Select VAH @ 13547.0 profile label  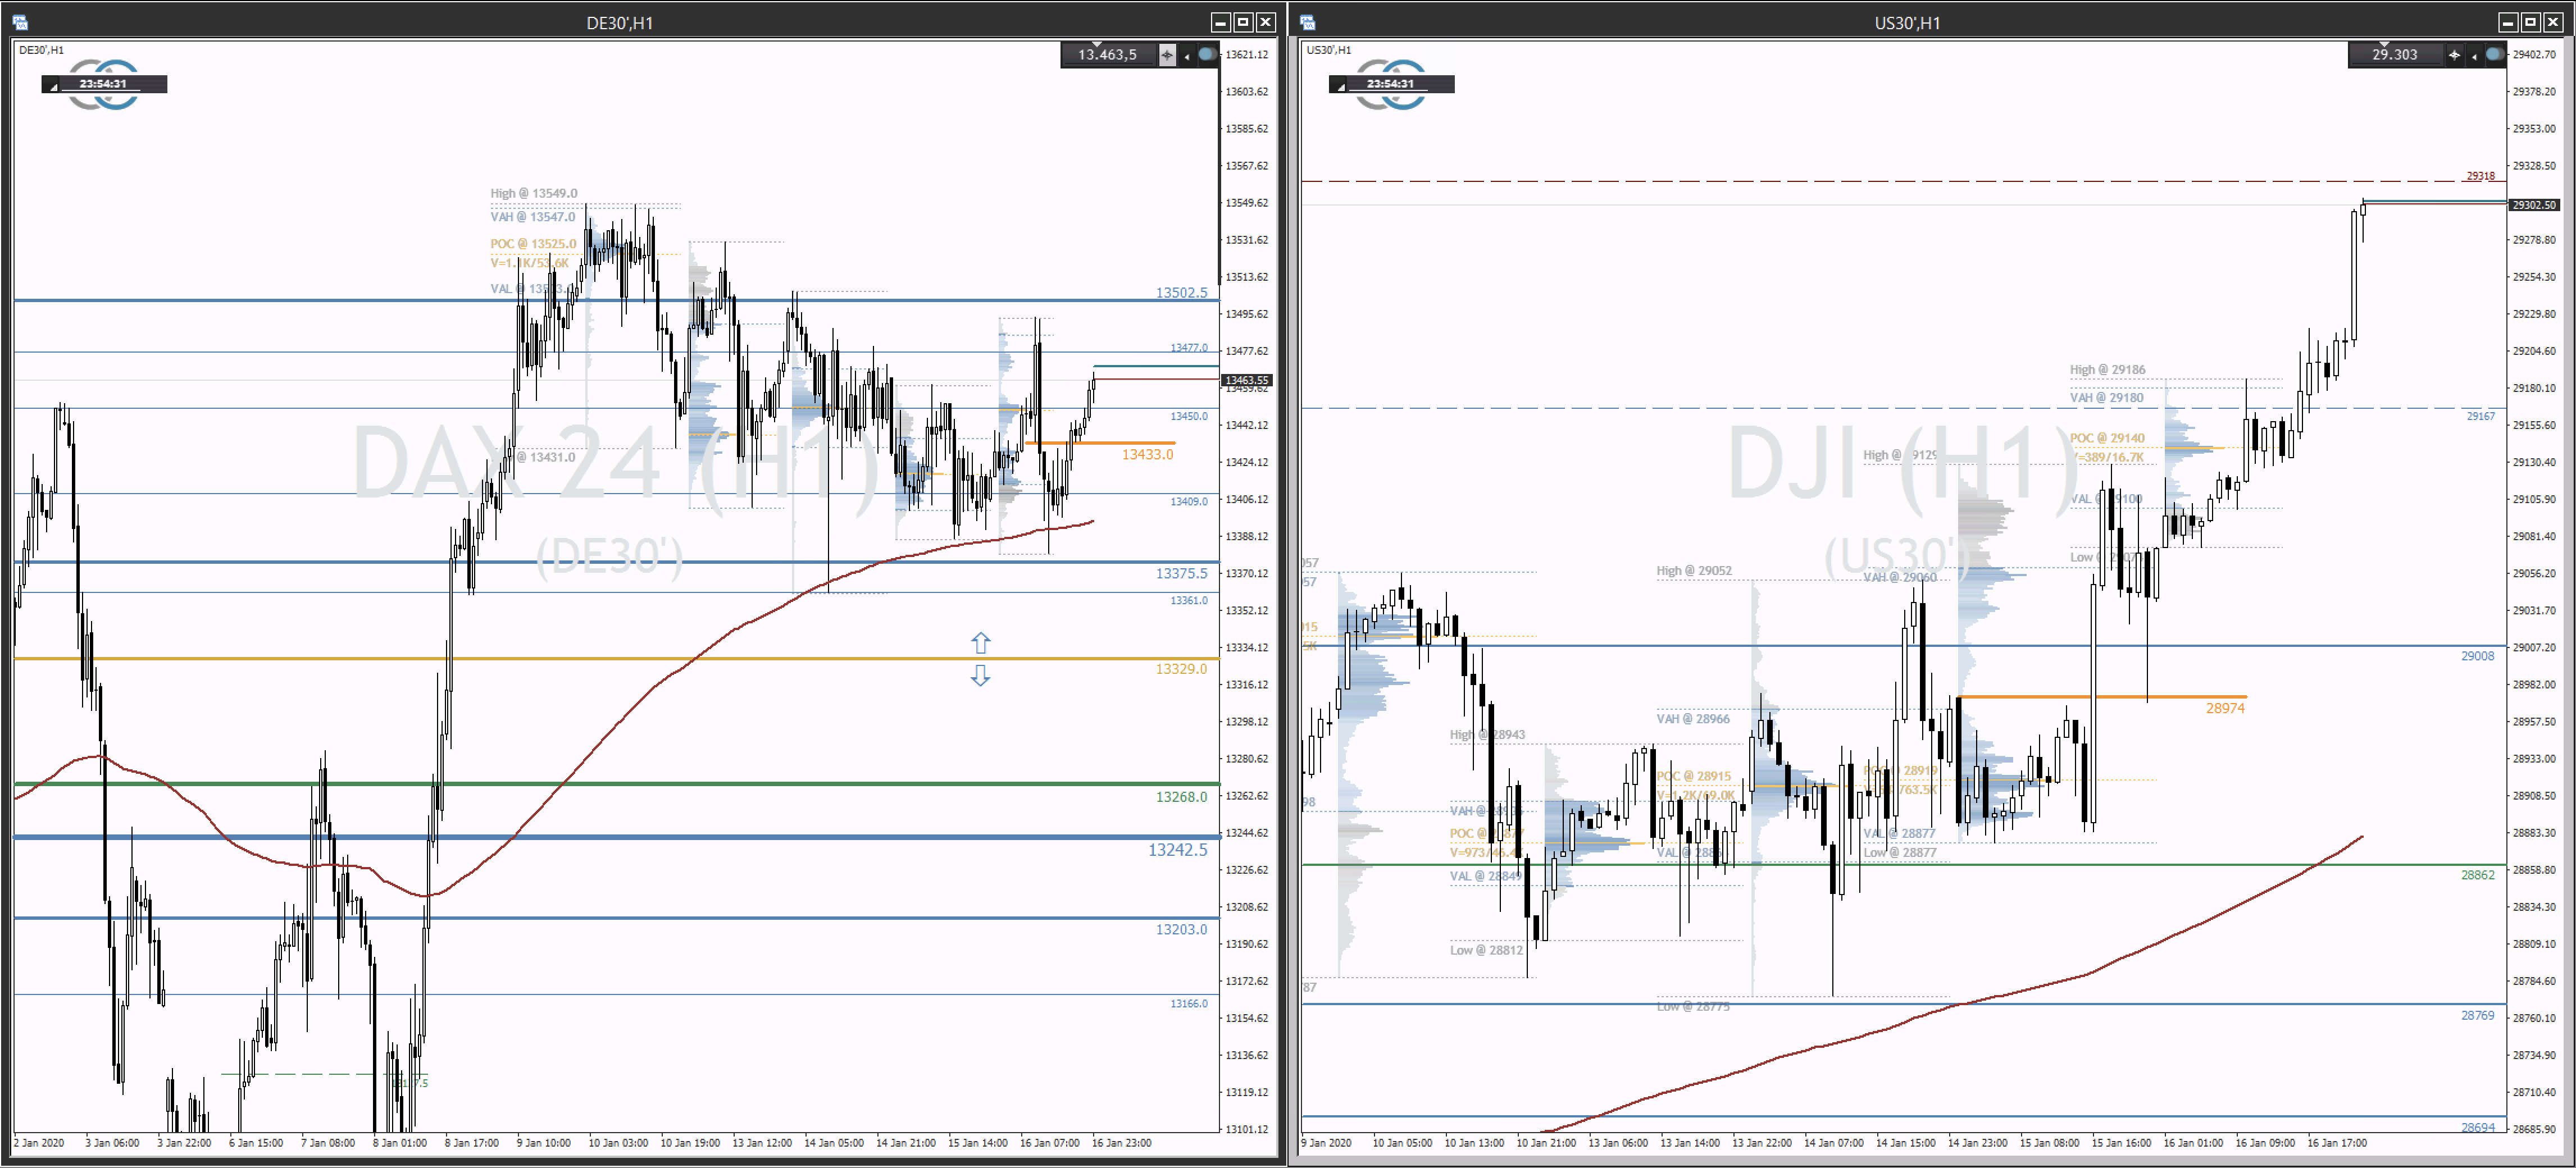533,216
